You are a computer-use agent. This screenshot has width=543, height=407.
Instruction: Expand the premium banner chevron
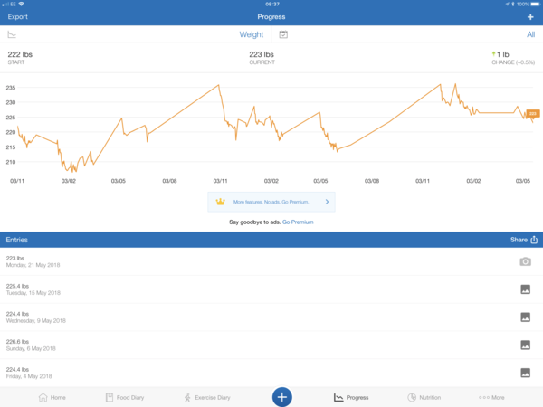point(327,202)
